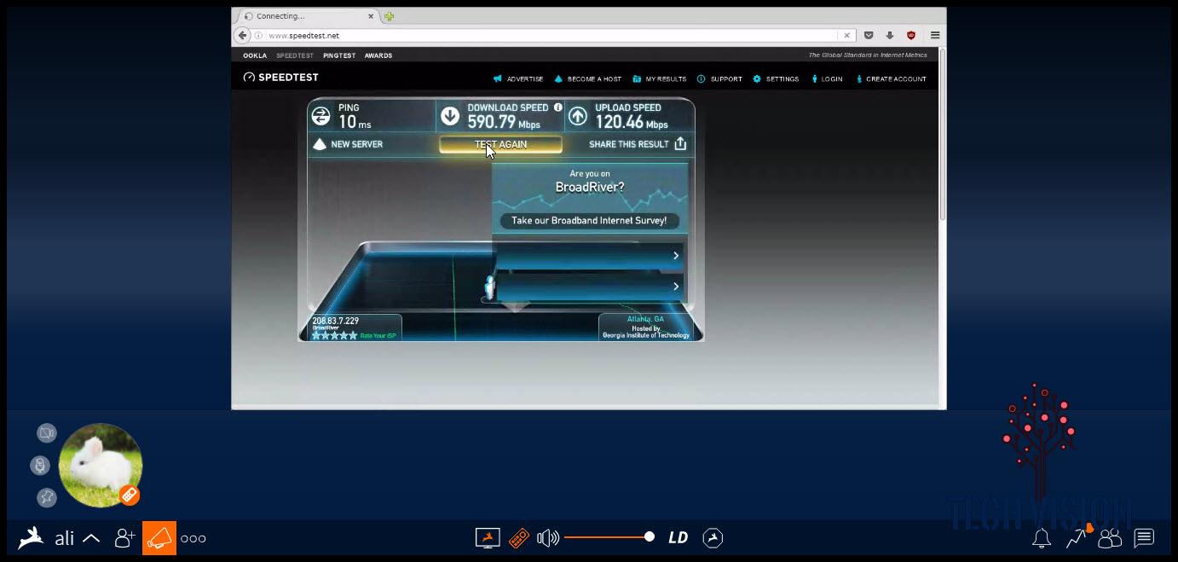Stop page loading with address bar X
The width and height of the screenshot is (1178, 562).
[846, 36]
